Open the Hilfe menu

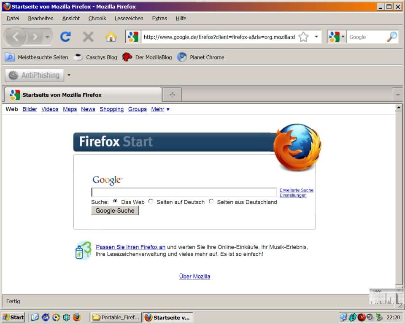tap(181, 18)
